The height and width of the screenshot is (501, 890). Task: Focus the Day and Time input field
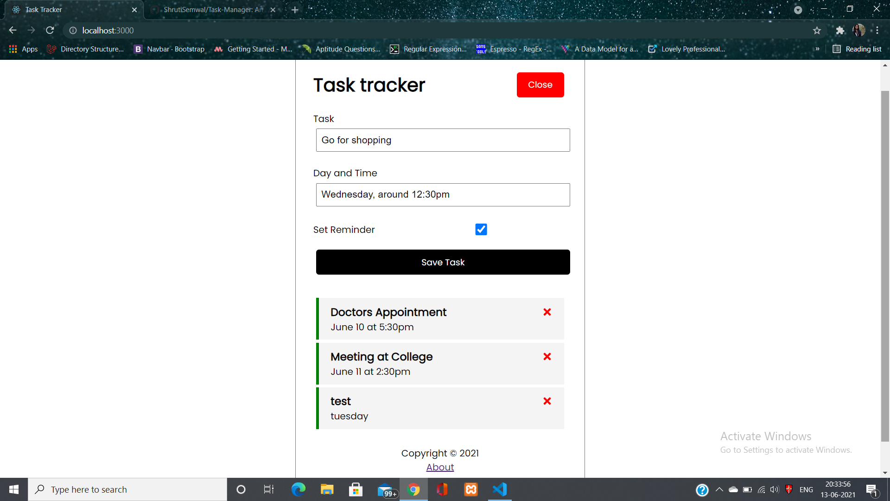click(x=443, y=195)
